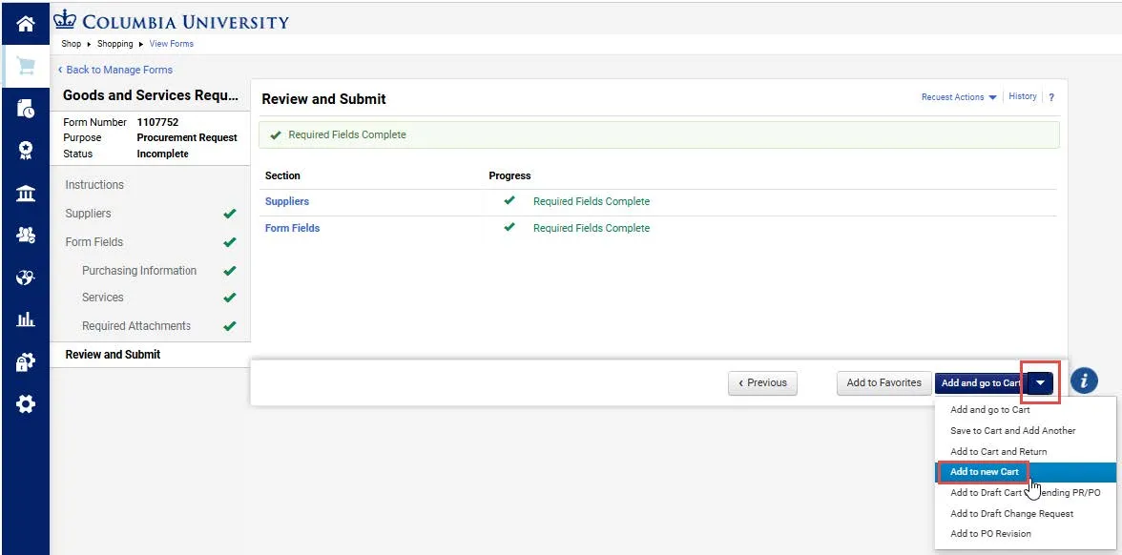Open the Suppliers section link in table
The width and height of the screenshot is (1122, 555).
pyautogui.click(x=287, y=202)
